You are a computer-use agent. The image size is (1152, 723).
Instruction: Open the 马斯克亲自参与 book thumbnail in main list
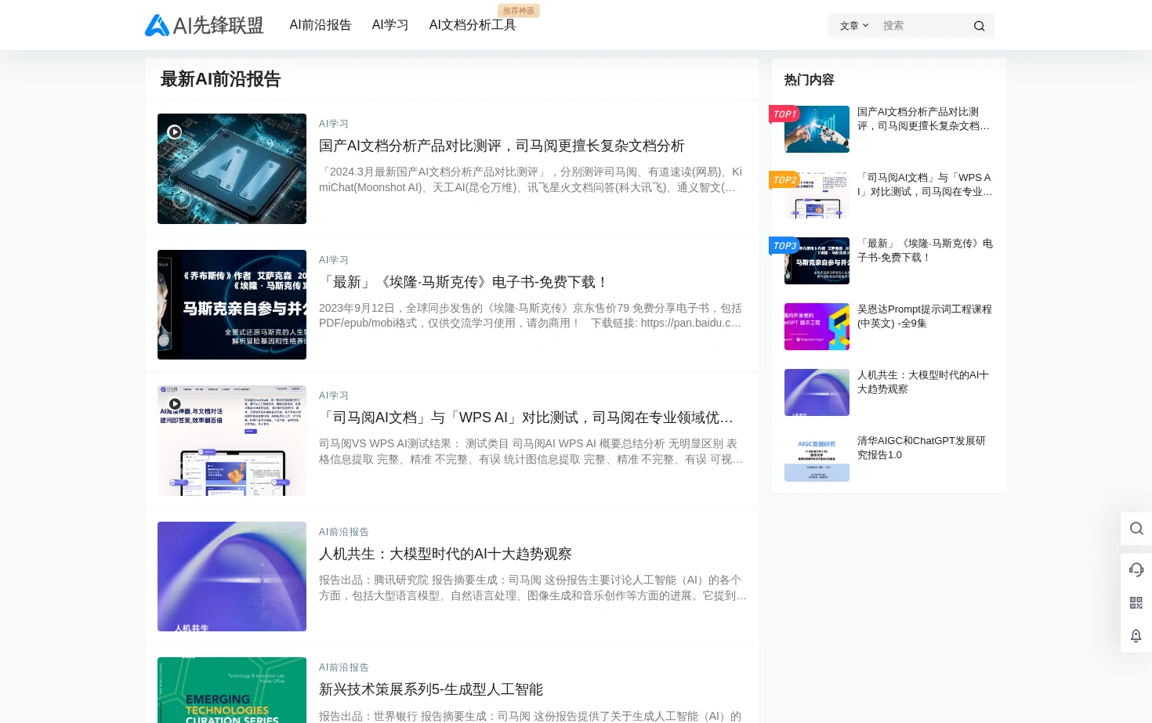pyautogui.click(x=232, y=305)
